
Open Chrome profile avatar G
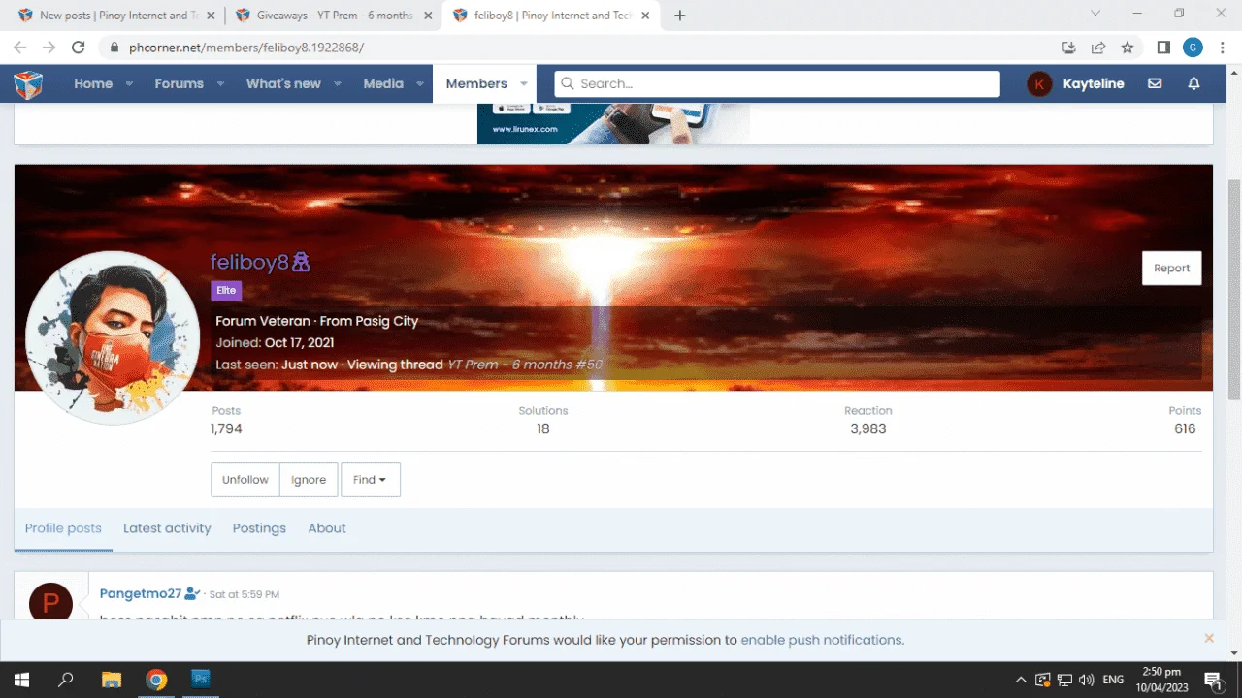1193,47
